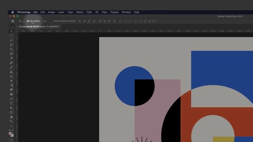Enable Show Transform Controls checkbox

coord(53,21)
